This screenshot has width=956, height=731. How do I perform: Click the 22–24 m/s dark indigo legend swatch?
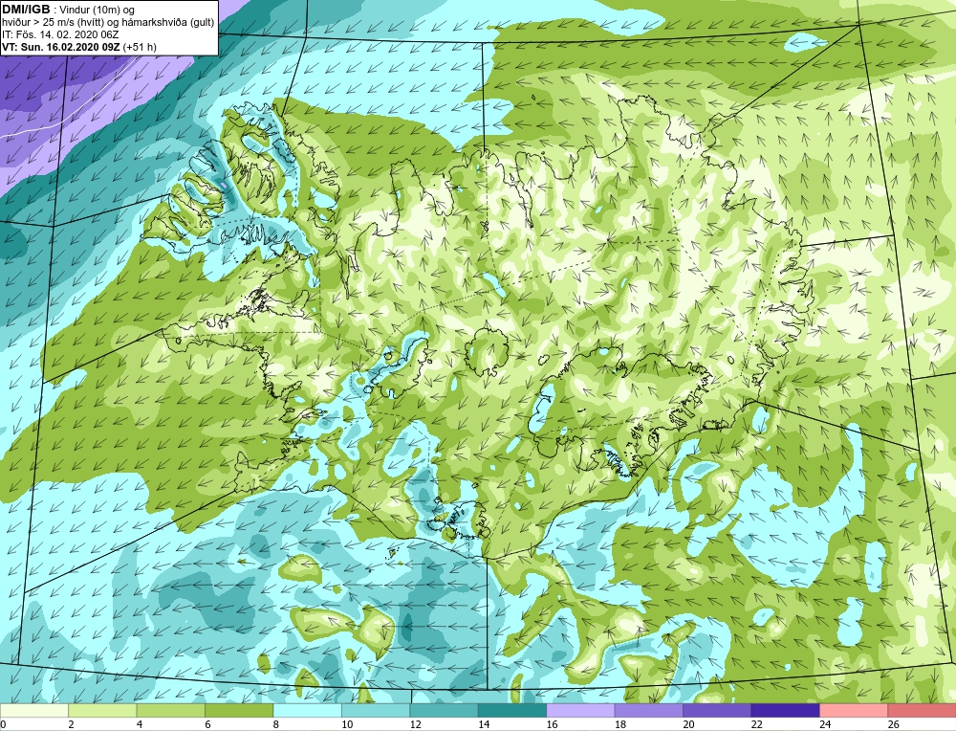point(785,710)
